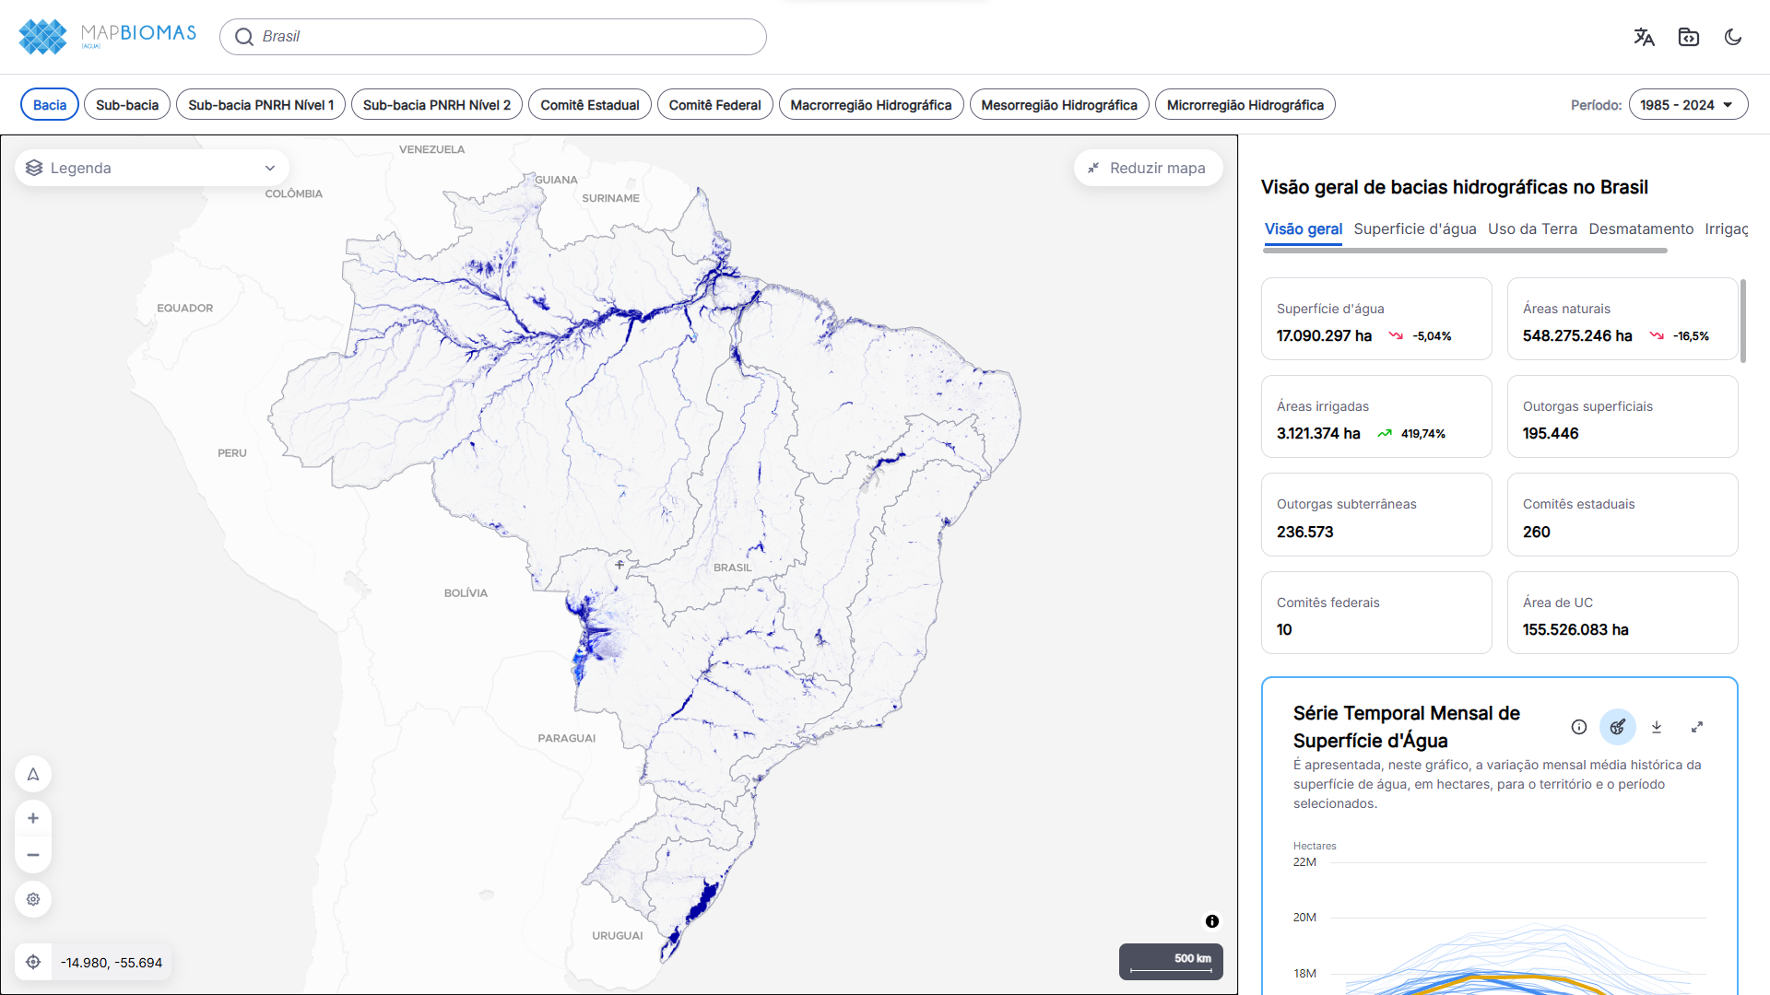Open the Desmatamento tab
1770x995 pixels.
(x=1640, y=228)
